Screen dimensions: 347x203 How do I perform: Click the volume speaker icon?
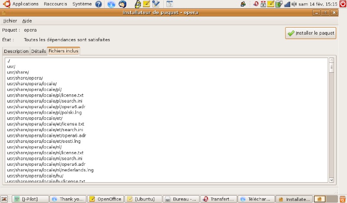[x=294, y=4]
